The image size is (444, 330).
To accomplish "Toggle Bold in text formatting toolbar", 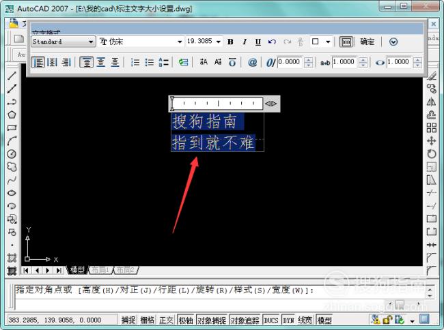I will [x=230, y=42].
